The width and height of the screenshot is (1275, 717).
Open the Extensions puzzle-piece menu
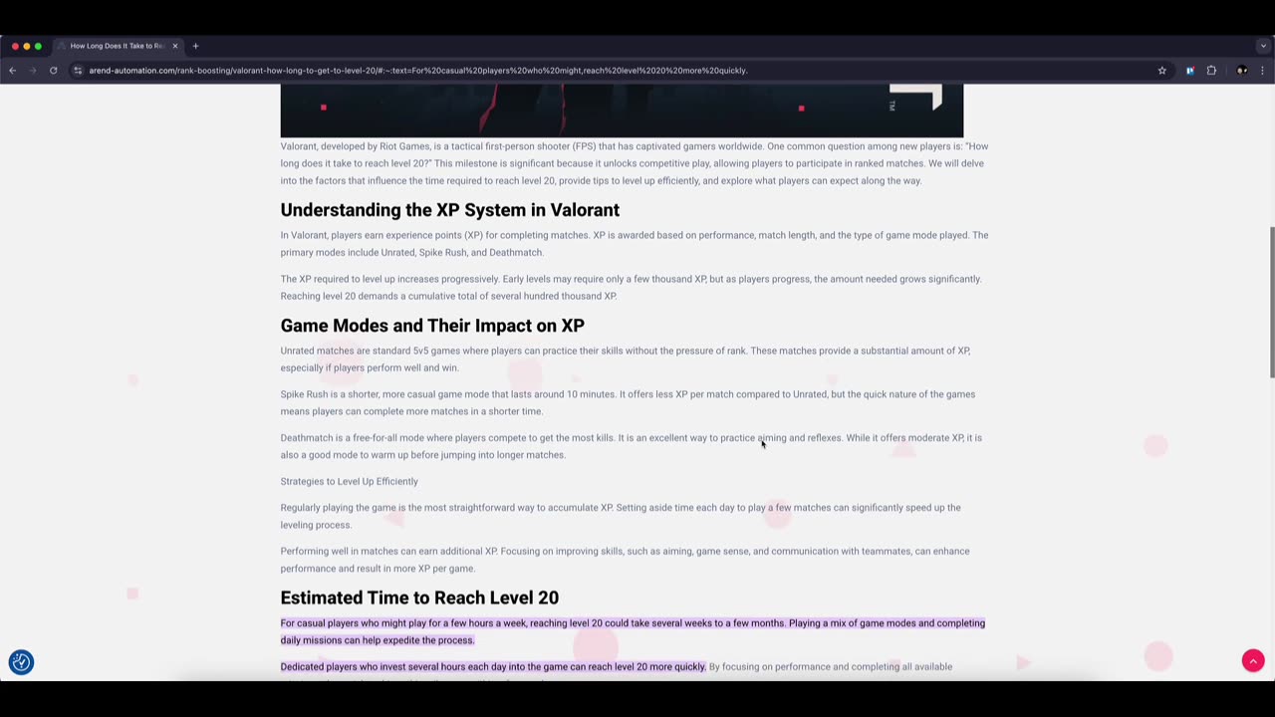click(x=1211, y=71)
